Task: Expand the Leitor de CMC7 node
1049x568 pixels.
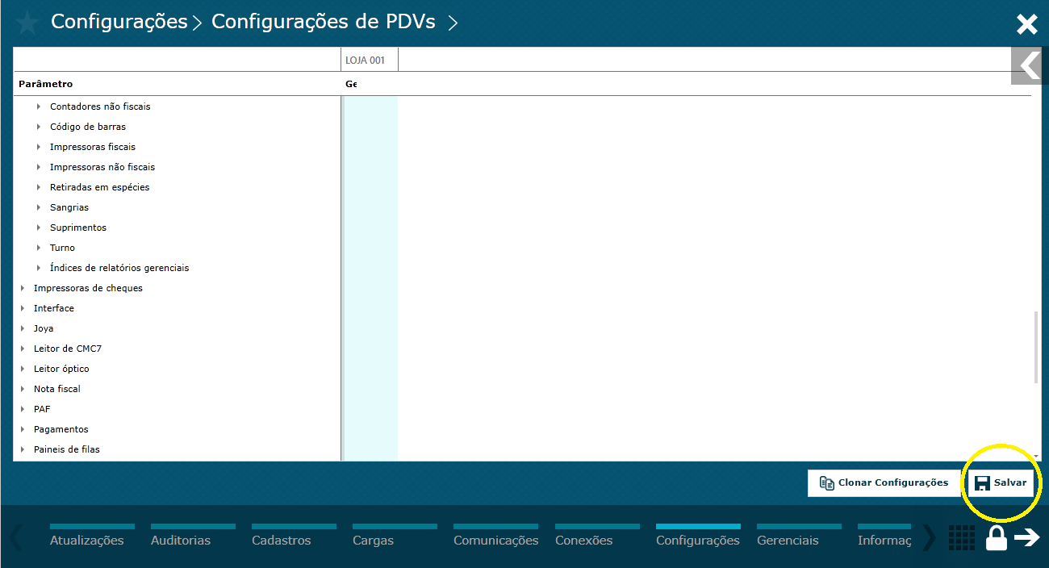Action: [22, 349]
